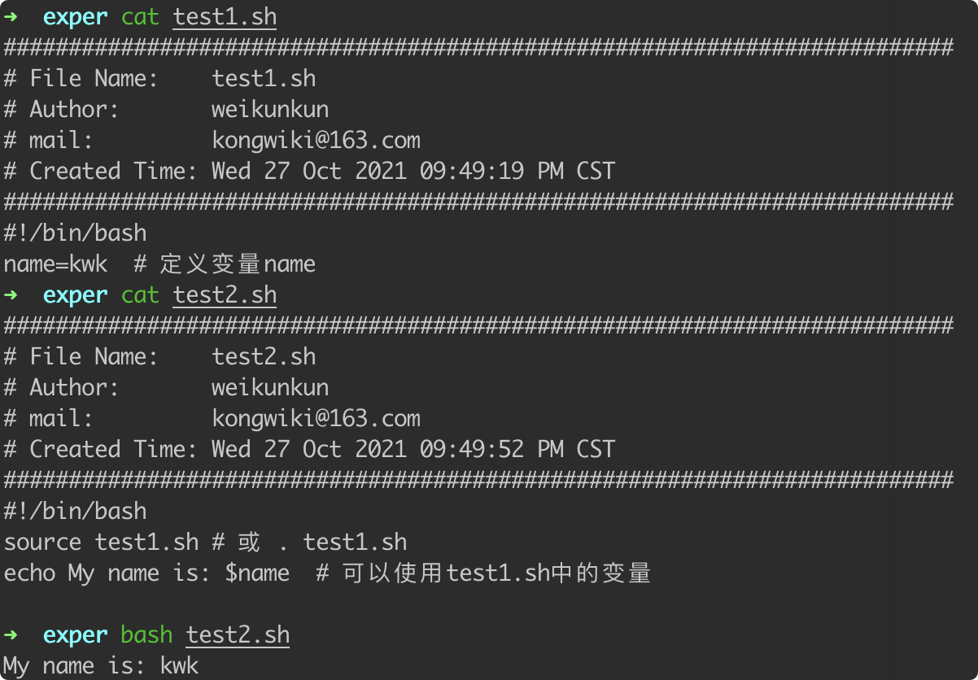Click the underlined test1.sh filename after cat
Viewport: 978px width, 680px height.
225,17
